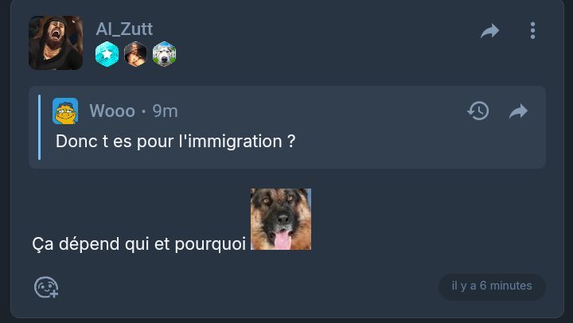Open the Wooo username in the quote

tap(112, 111)
